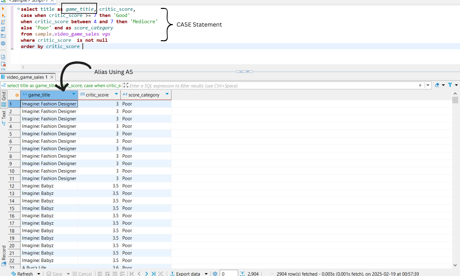
Task: Apply the filter with the play arrow icon
Action: point(420,85)
